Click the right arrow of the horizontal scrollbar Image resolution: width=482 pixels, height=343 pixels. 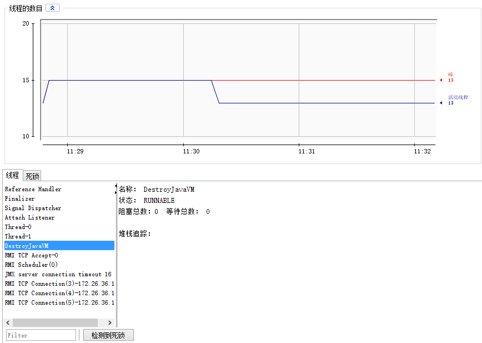click(109, 322)
